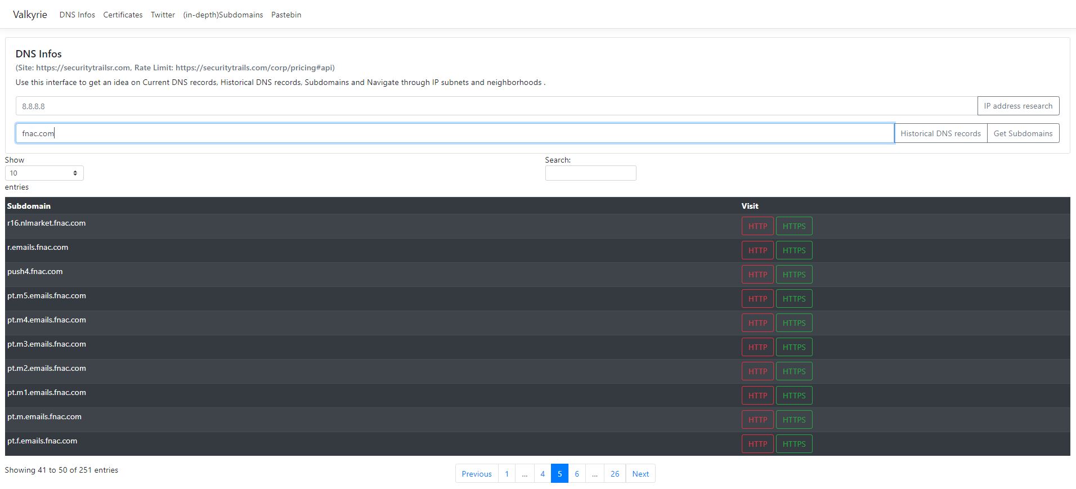The width and height of the screenshot is (1076, 489).
Task: Open HTTP for pt.f.emails.fnac.com
Action: click(x=757, y=444)
